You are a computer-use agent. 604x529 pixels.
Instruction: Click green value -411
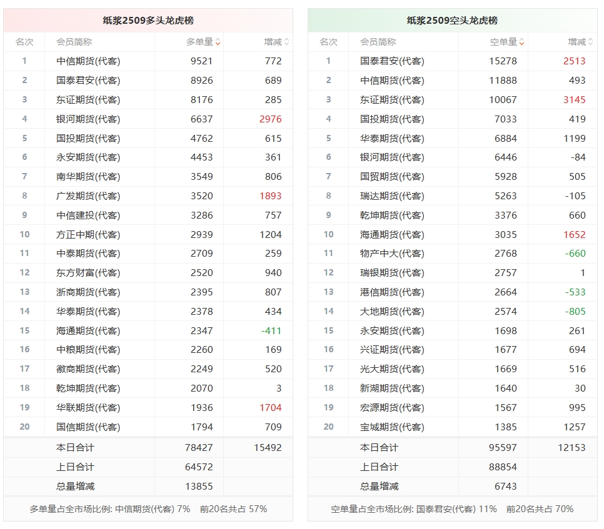[271, 330]
